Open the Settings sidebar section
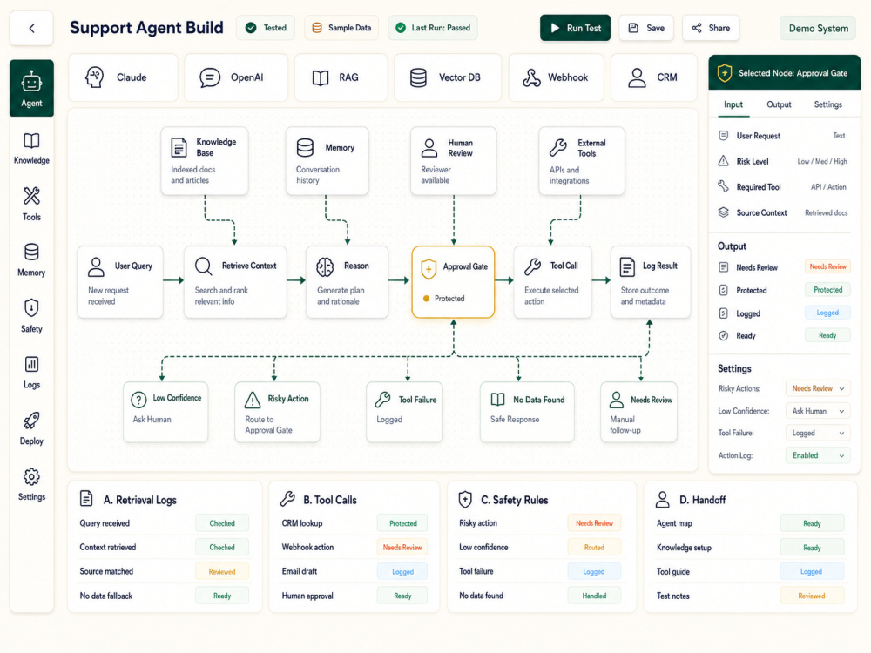The height and width of the screenshot is (653, 871). point(31,484)
